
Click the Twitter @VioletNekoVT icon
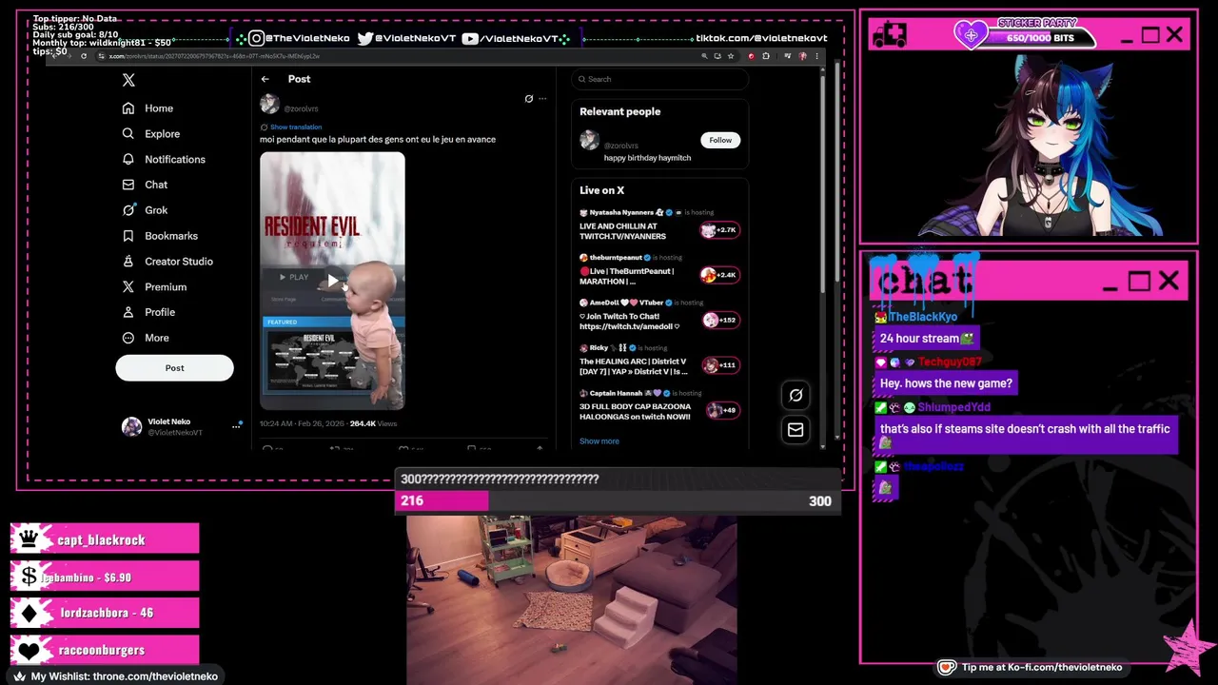click(x=365, y=38)
